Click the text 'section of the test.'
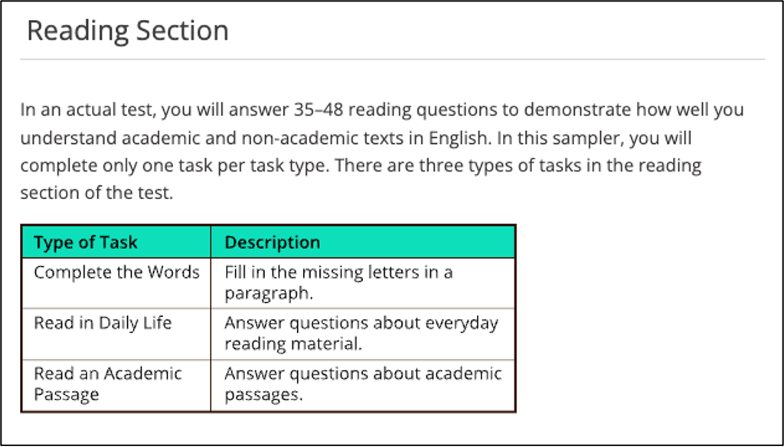This screenshot has width=784, height=447. [96, 193]
